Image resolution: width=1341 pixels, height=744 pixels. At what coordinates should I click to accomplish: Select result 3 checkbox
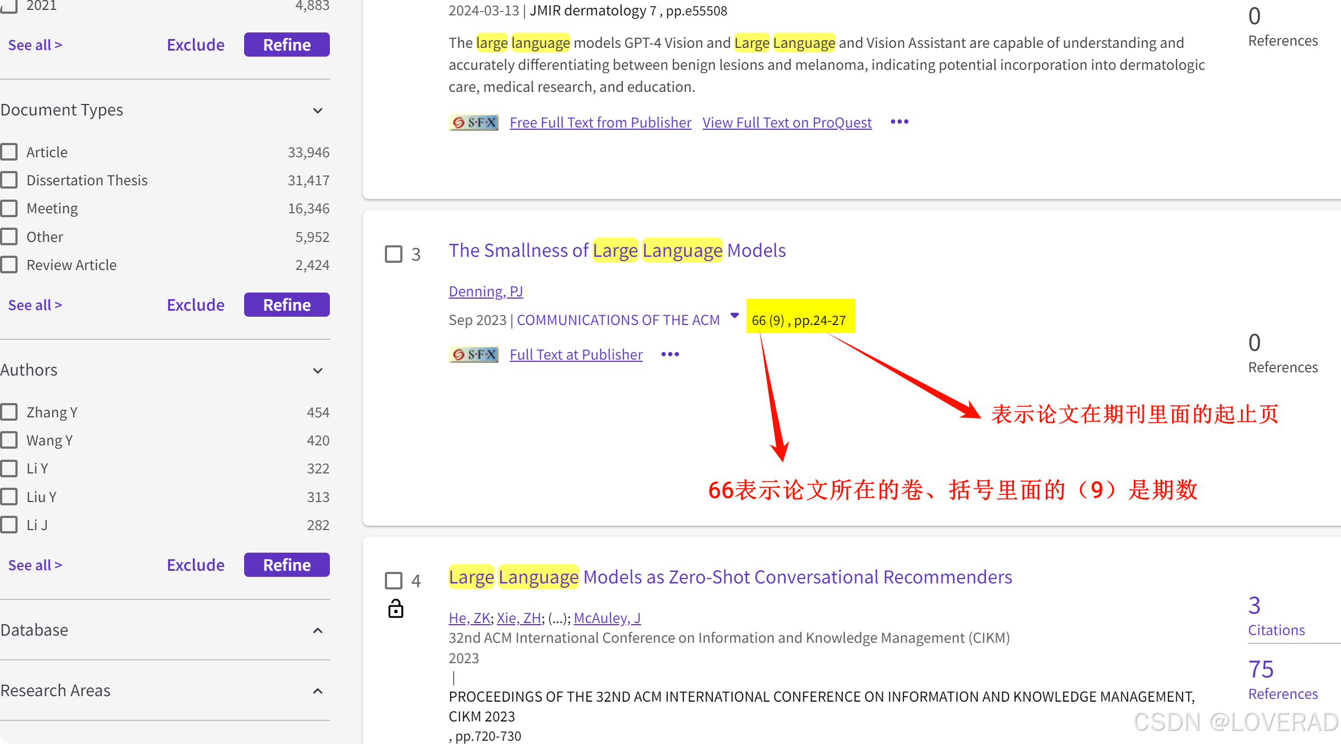[x=393, y=254]
